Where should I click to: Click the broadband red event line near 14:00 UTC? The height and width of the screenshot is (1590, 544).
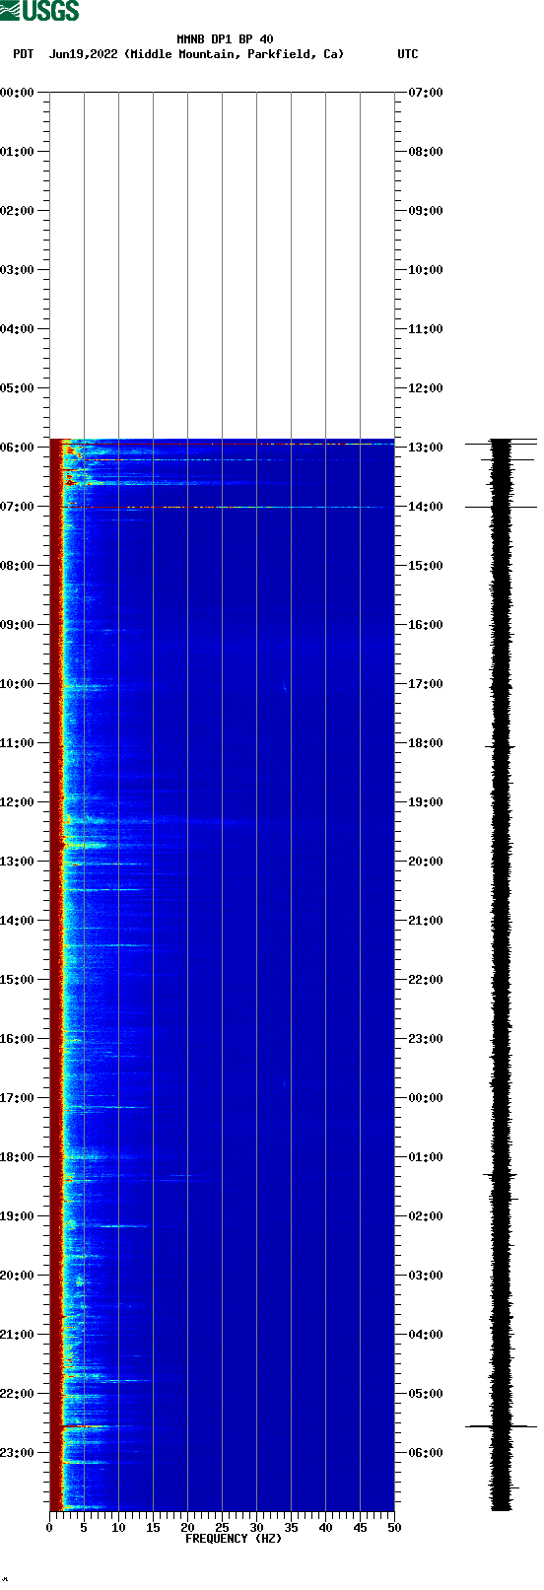[x=222, y=507]
